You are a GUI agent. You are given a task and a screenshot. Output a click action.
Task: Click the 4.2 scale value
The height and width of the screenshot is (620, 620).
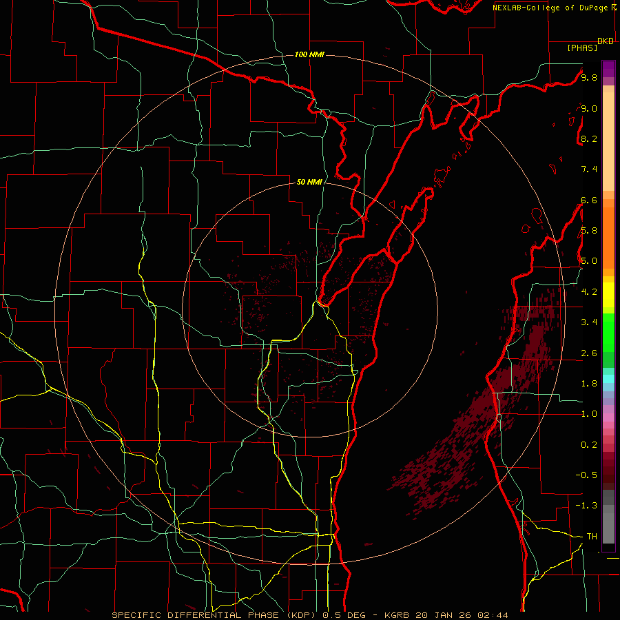589,292
